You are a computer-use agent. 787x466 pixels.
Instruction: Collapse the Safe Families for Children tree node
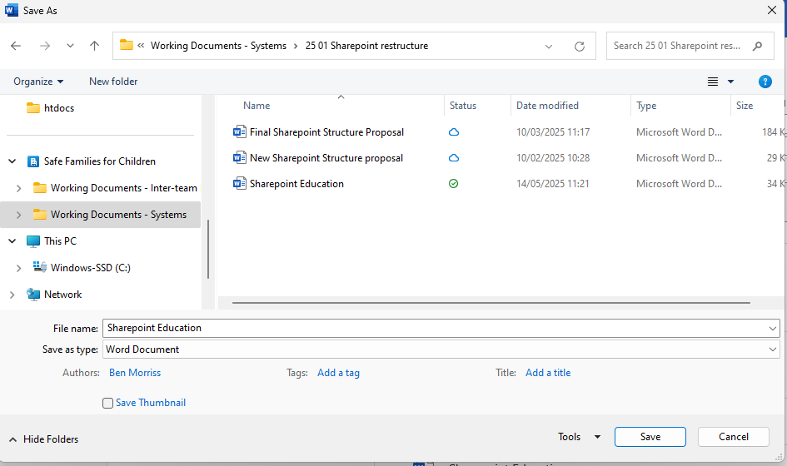[x=12, y=161]
